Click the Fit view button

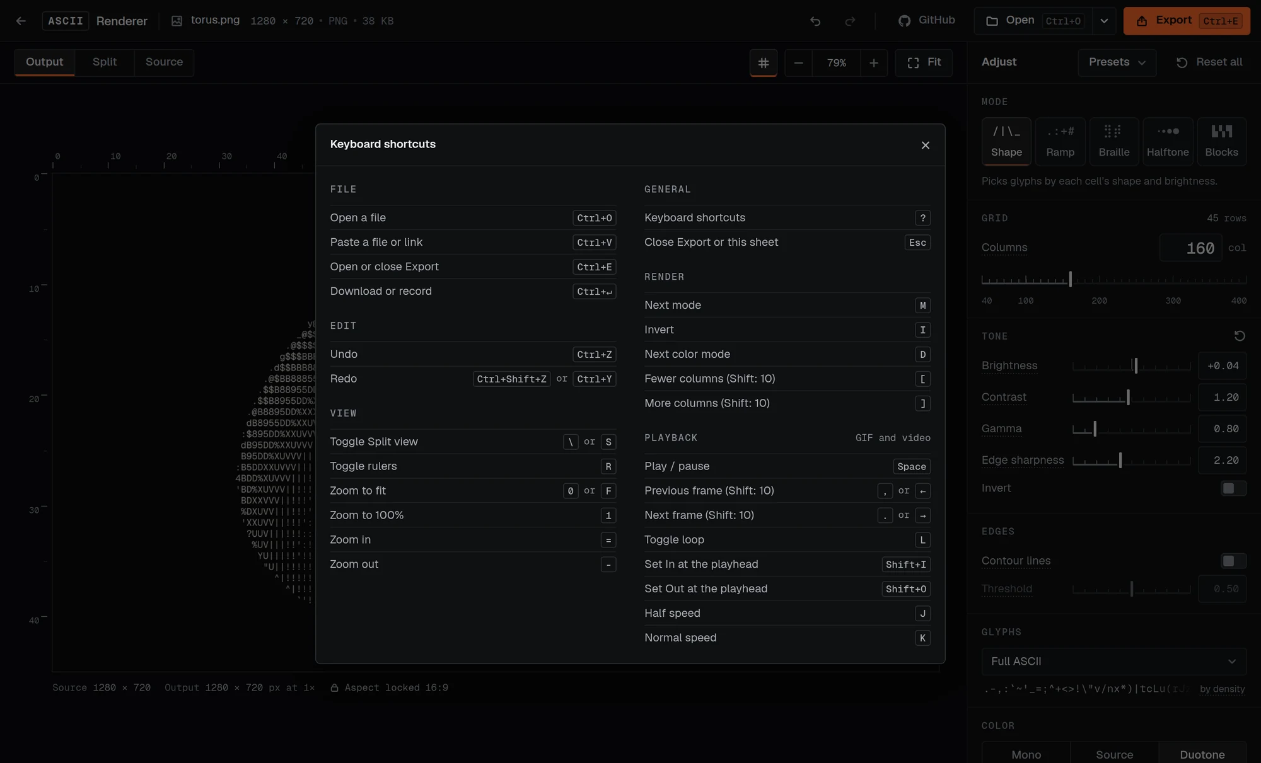click(x=924, y=62)
